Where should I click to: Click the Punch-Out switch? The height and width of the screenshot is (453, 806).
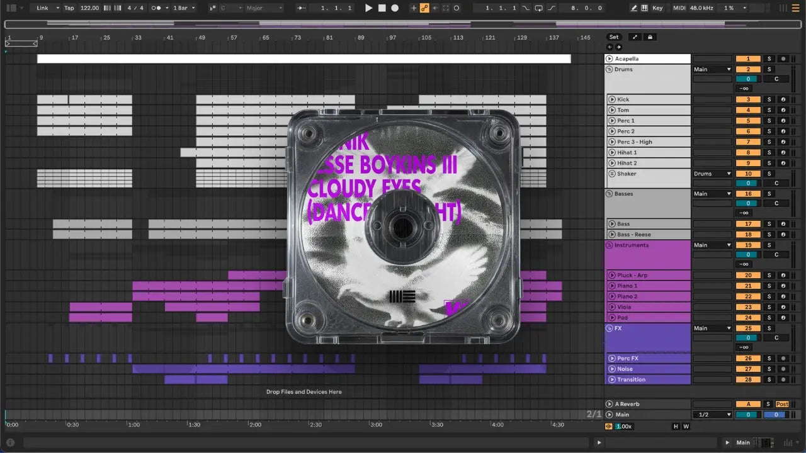tap(552, 8)
